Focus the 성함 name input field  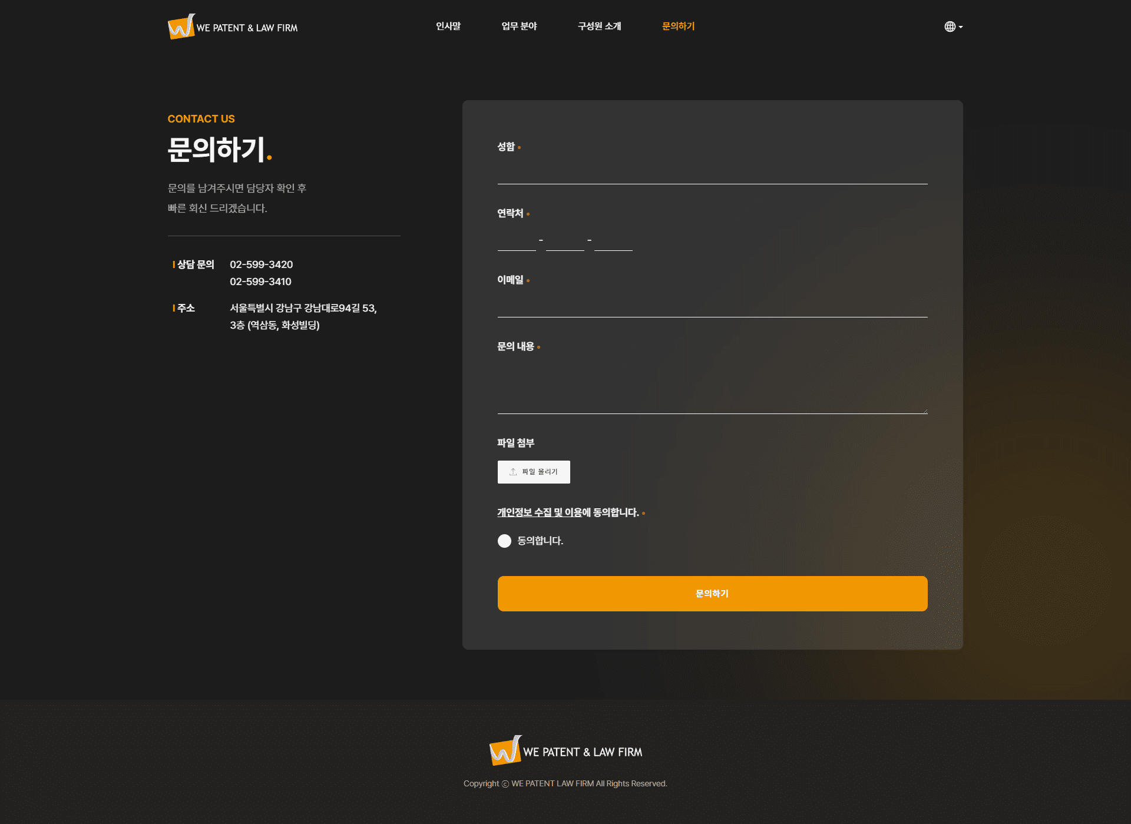[x=712, y=173]
